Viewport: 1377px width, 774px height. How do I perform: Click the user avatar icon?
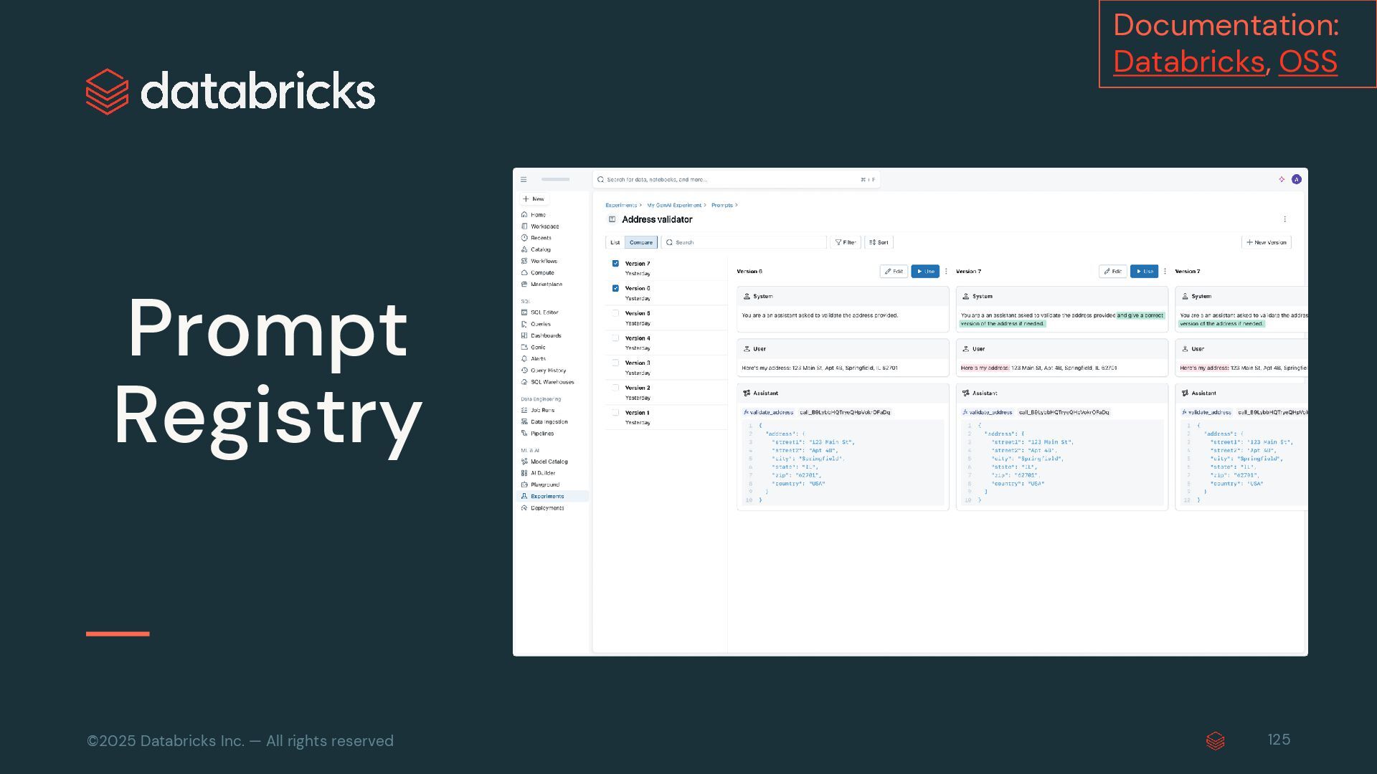(x=1296, y=179)
